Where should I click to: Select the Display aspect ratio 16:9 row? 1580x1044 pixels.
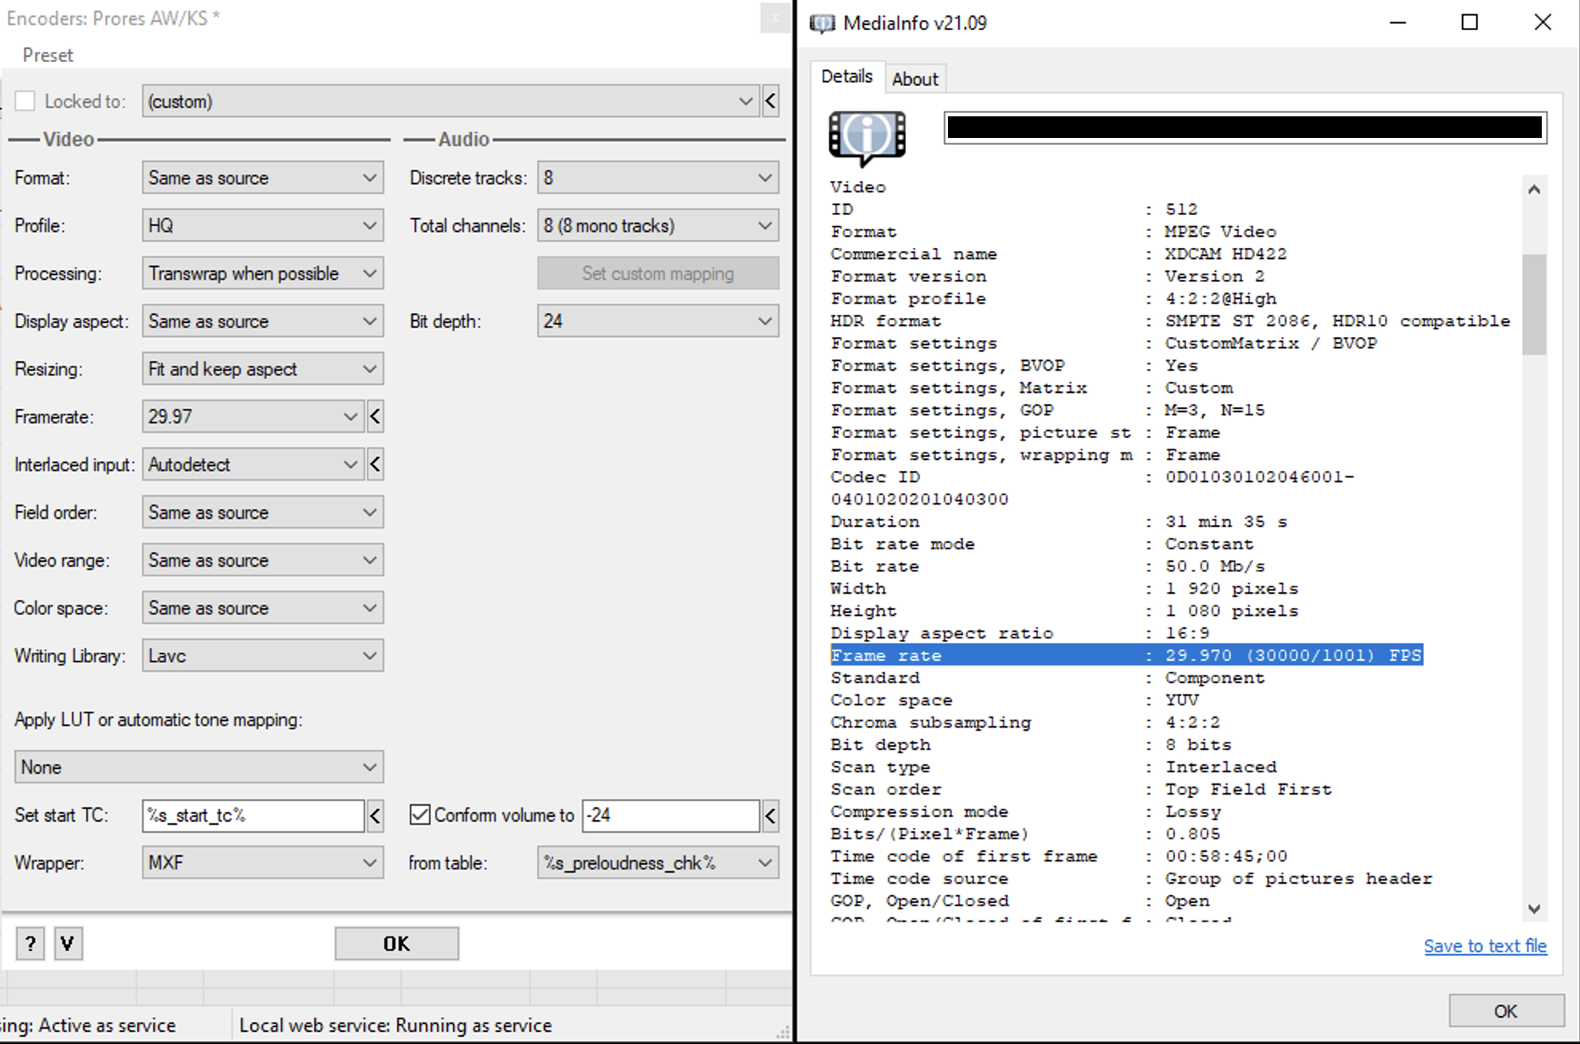(x=1020, y=633)
